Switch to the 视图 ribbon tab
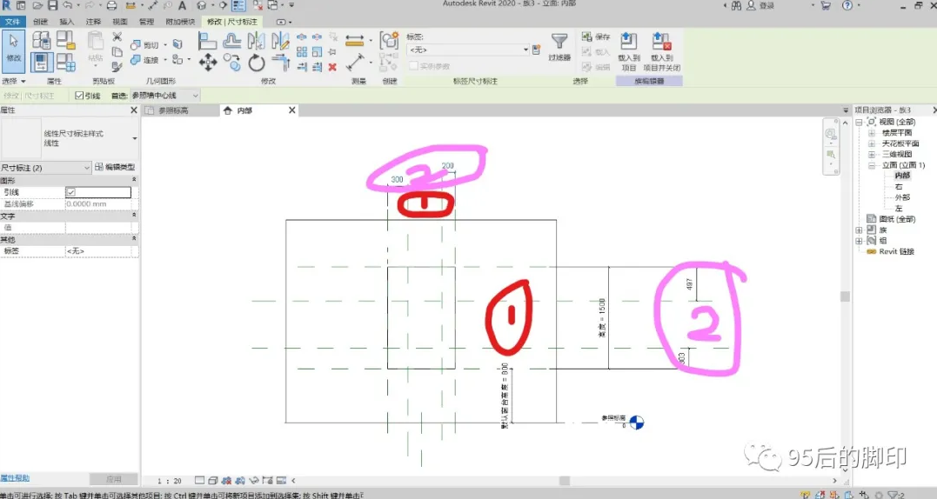This screenshot has height=499, width=937. (x=120, y=22)
